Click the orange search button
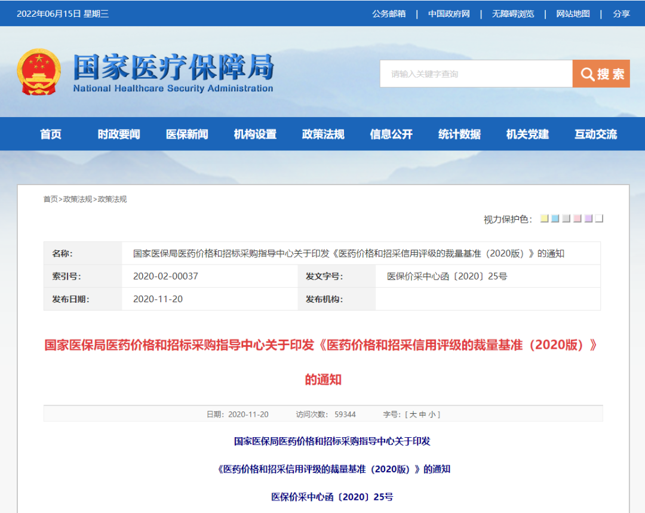Image resolution: width=645 pixels, height=513 pixels. pyautogui.click(x=601, y=73)
